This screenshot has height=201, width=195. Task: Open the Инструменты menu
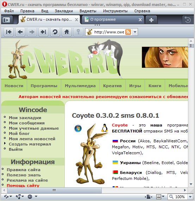[x=115, y=11]
